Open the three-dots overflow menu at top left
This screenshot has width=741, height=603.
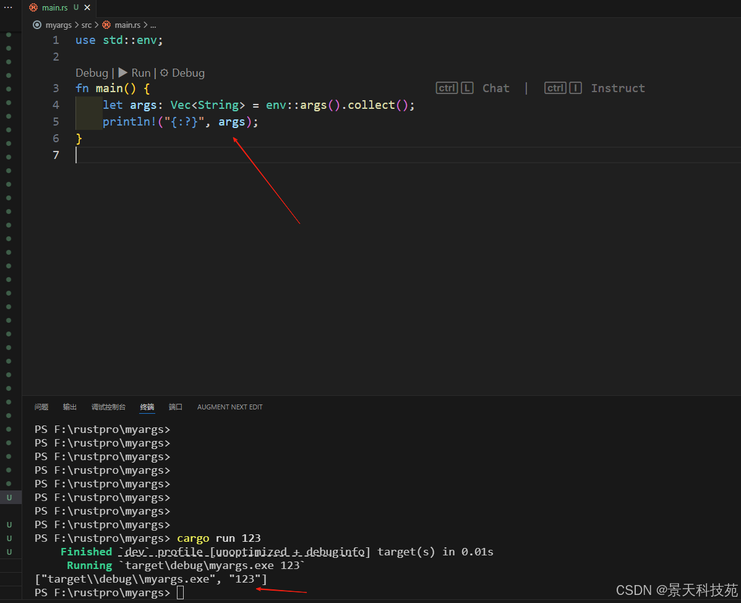(8, 7)
